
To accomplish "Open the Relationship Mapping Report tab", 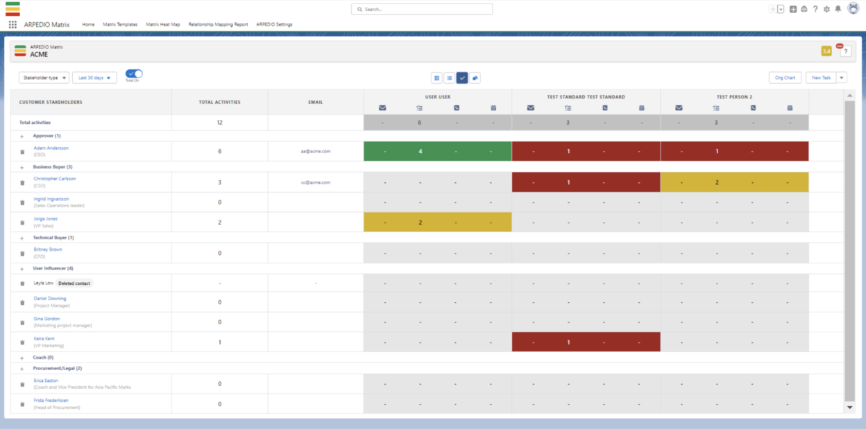I will tap(218, 24).
